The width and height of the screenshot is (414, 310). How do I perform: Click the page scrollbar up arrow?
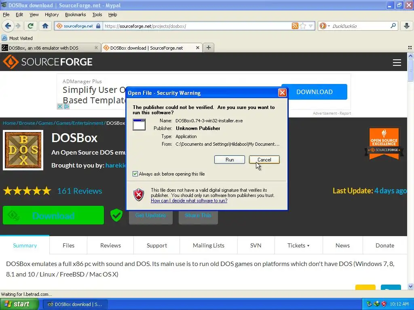click(x=410, y=56)
